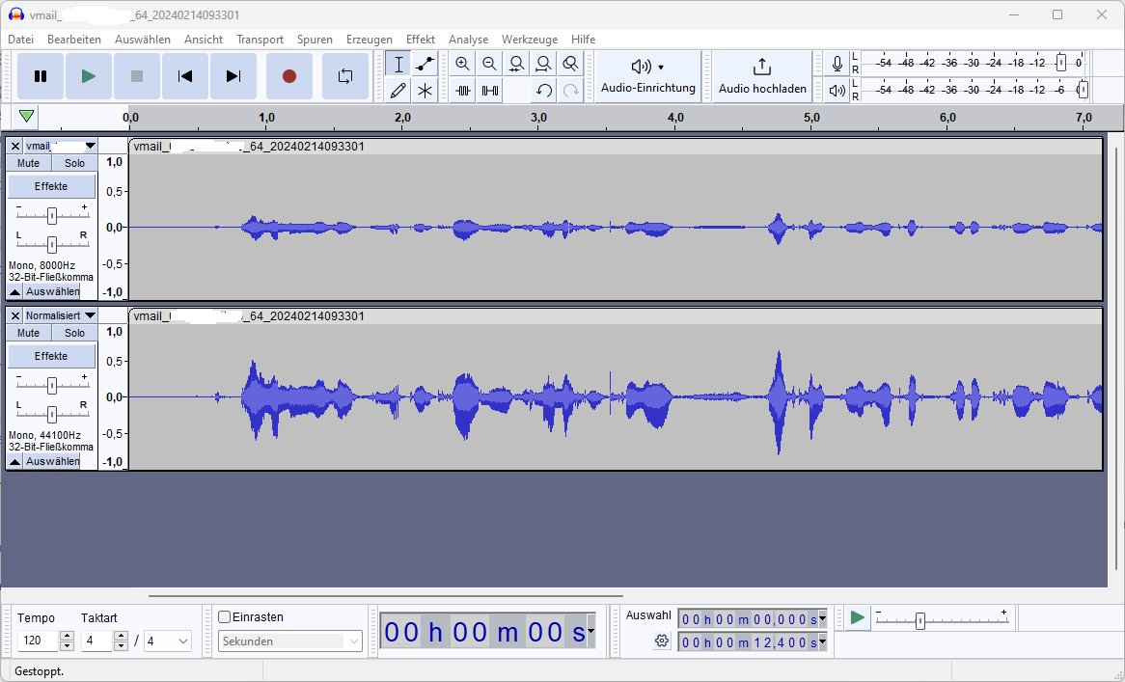Toggle the Loop playback button

tap(344, 76)
